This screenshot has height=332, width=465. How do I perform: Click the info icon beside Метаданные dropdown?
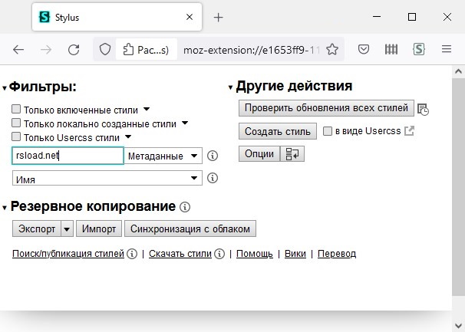point(213,156)
